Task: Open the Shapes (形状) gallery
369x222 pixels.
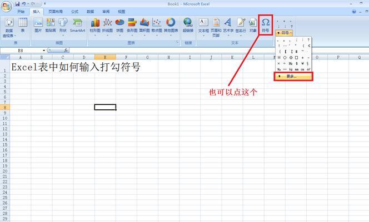Action: (63, 27)
